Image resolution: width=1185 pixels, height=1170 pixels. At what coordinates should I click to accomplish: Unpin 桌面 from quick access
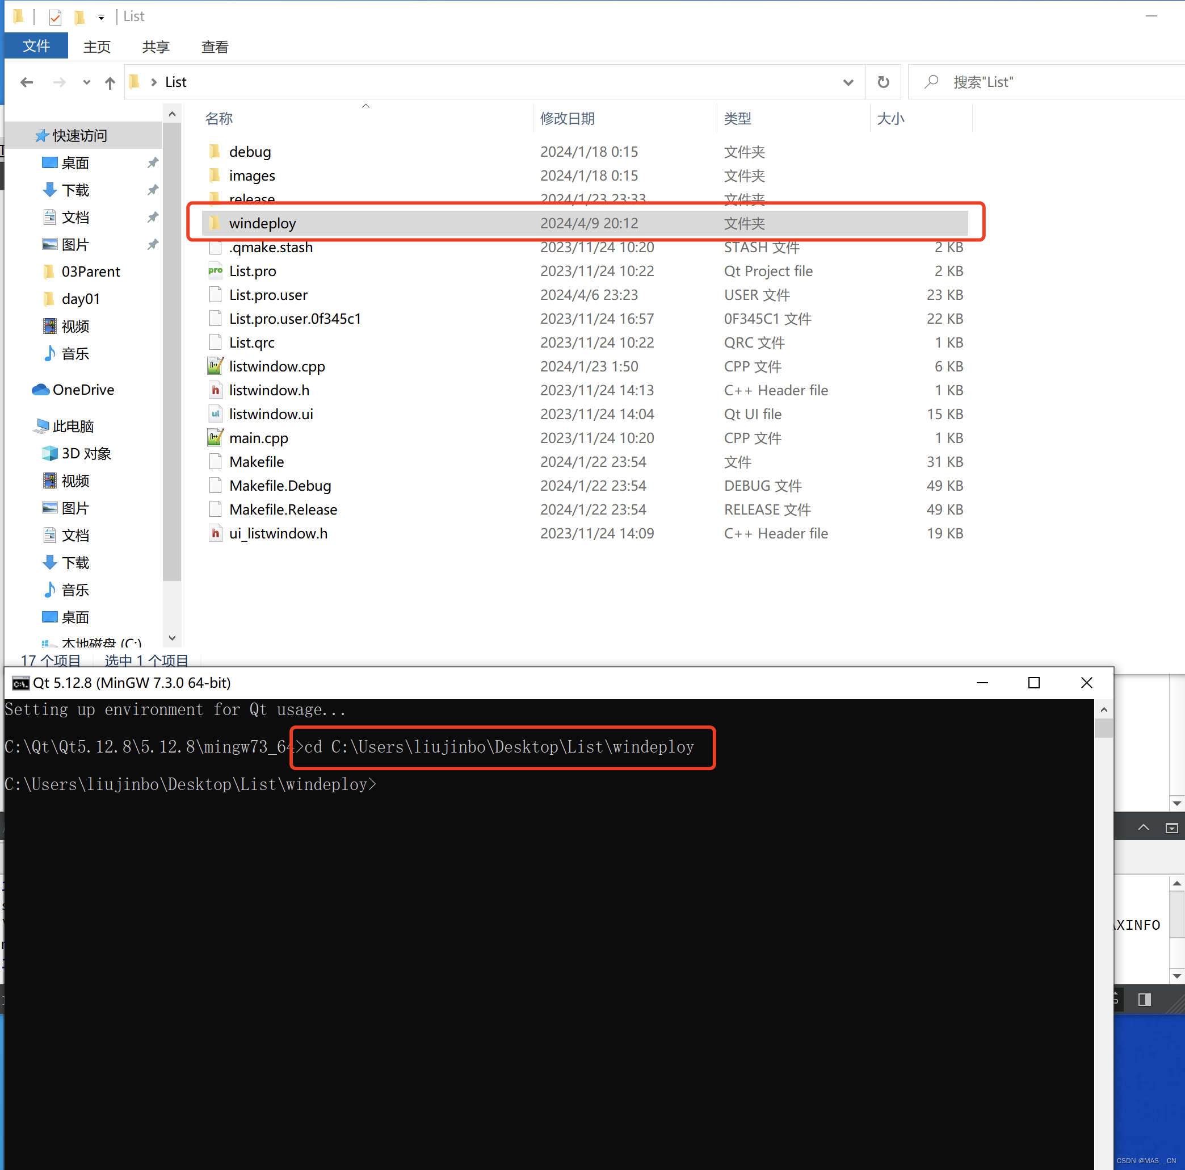(x=152, y=162)
